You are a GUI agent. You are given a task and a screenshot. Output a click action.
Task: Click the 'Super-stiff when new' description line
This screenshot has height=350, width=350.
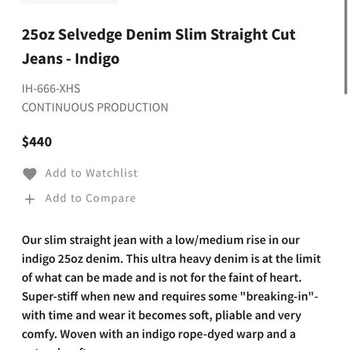coord(170,296)
